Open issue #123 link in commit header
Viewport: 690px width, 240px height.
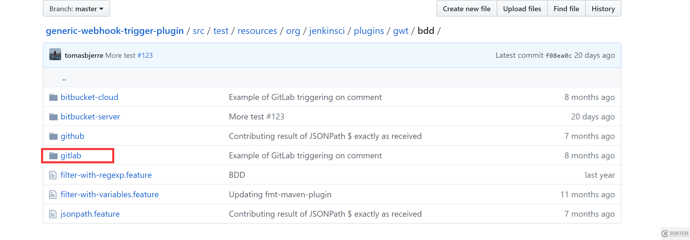pos(145,55)
